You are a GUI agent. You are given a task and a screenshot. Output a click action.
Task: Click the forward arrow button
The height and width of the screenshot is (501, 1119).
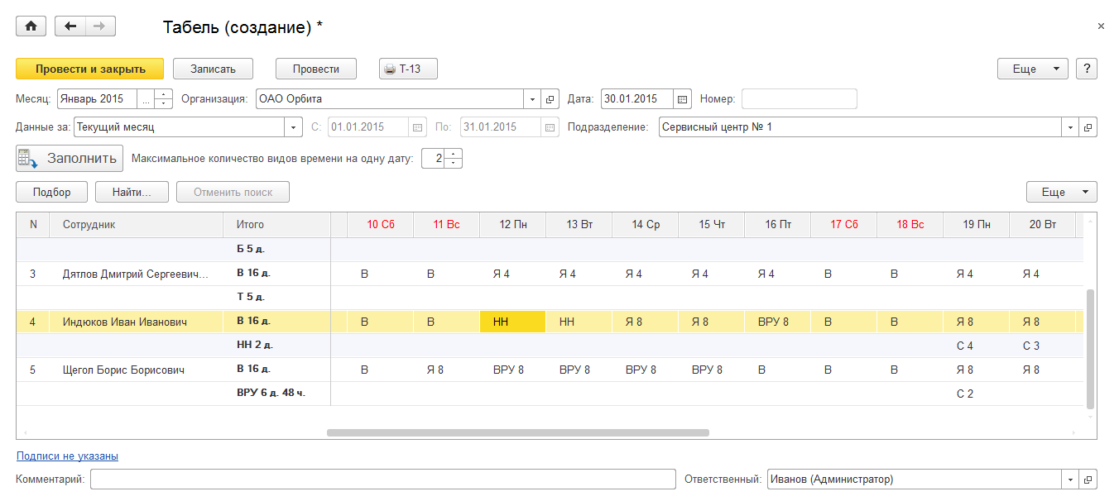(99, 26)
